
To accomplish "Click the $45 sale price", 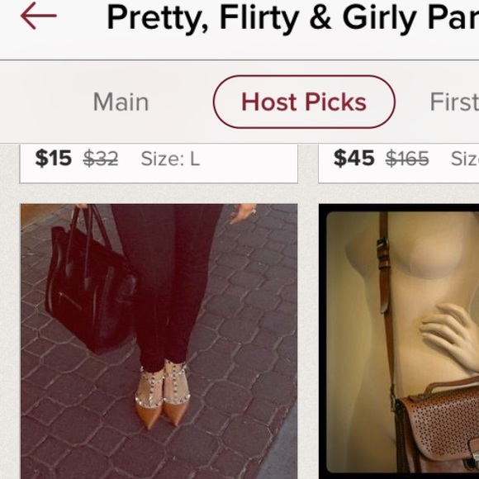I will click(353, 159).
